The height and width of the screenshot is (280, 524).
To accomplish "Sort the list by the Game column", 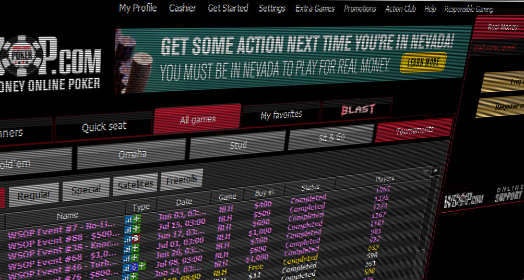I will (x=227, y=197).
